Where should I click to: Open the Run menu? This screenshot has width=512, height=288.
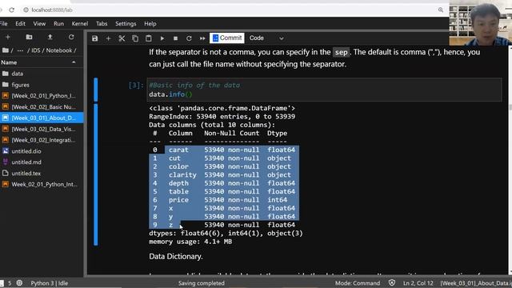coord(58,23)
